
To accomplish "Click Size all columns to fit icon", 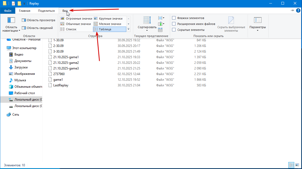I will [160, 30].
